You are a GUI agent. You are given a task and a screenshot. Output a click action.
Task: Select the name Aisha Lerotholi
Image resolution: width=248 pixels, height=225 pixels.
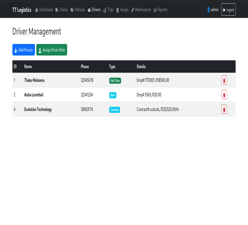[34, 95]
